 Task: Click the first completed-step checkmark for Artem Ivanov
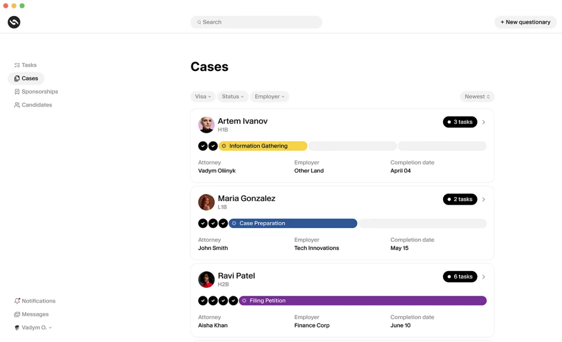203,146
